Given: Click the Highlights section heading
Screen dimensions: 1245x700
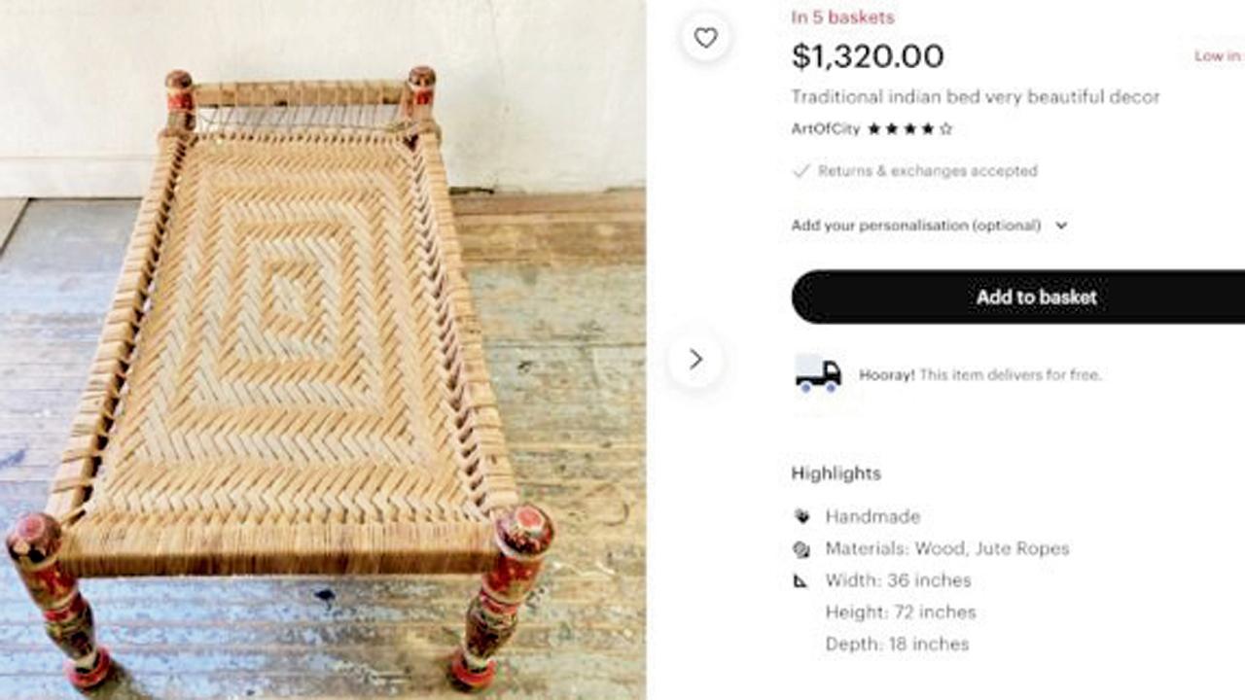Looking at the screenshot, I should (836, 473).
